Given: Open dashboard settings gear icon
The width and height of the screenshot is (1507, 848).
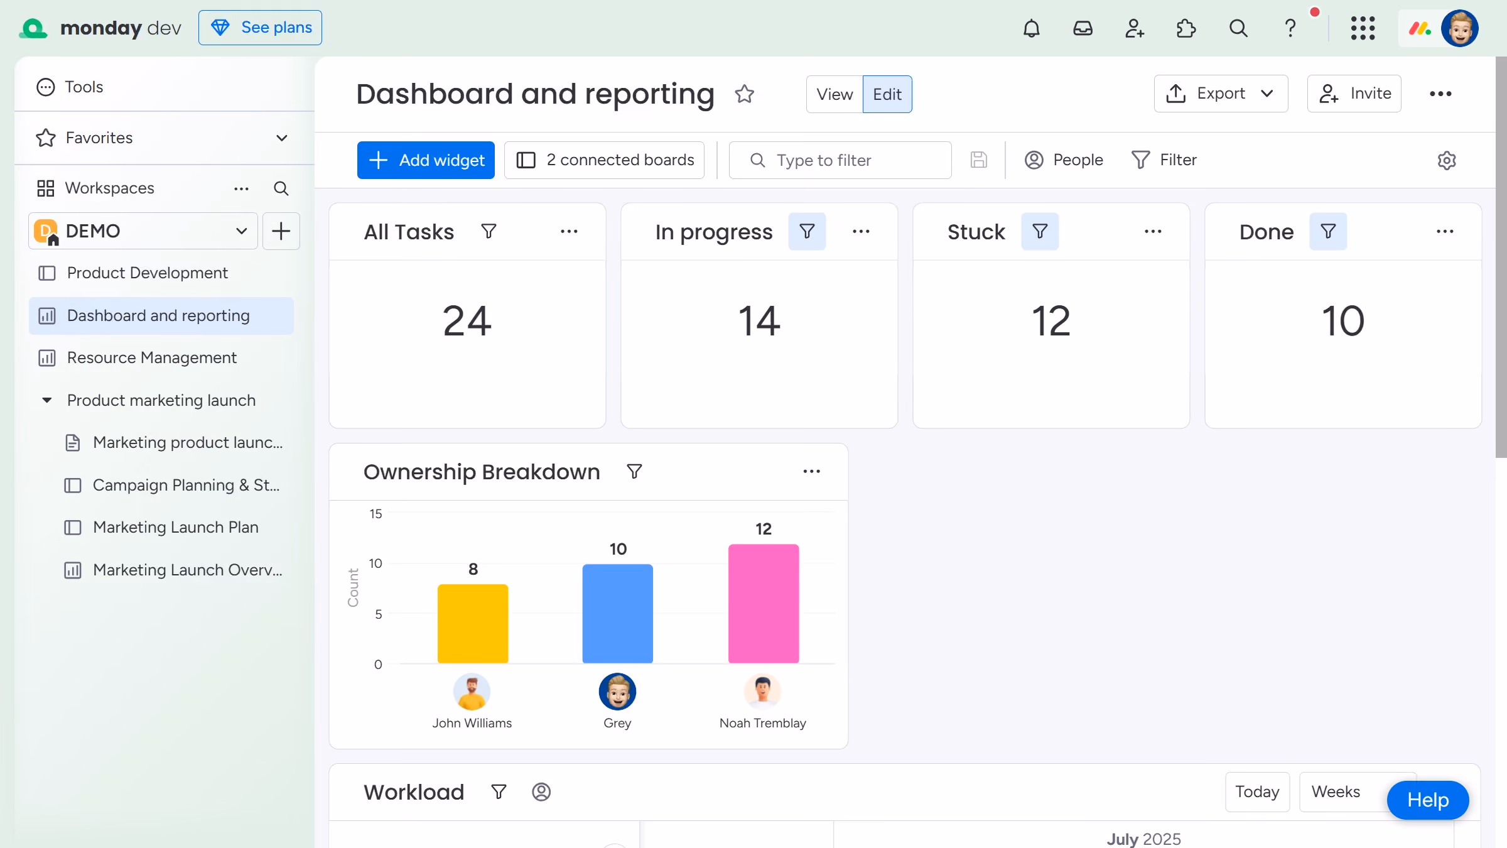Looking at the screenshot, I should (x=1447, y=160).
